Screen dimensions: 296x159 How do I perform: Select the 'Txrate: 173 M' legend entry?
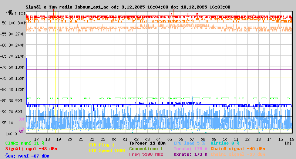pos(191,149)
